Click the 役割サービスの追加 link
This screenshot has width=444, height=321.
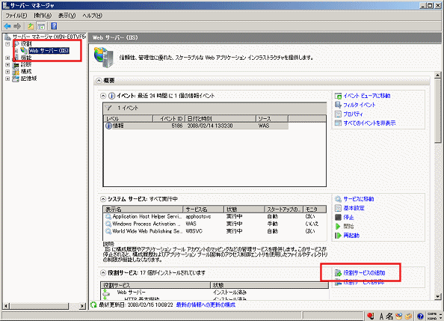pyautogui.click(x=365, y=273)
